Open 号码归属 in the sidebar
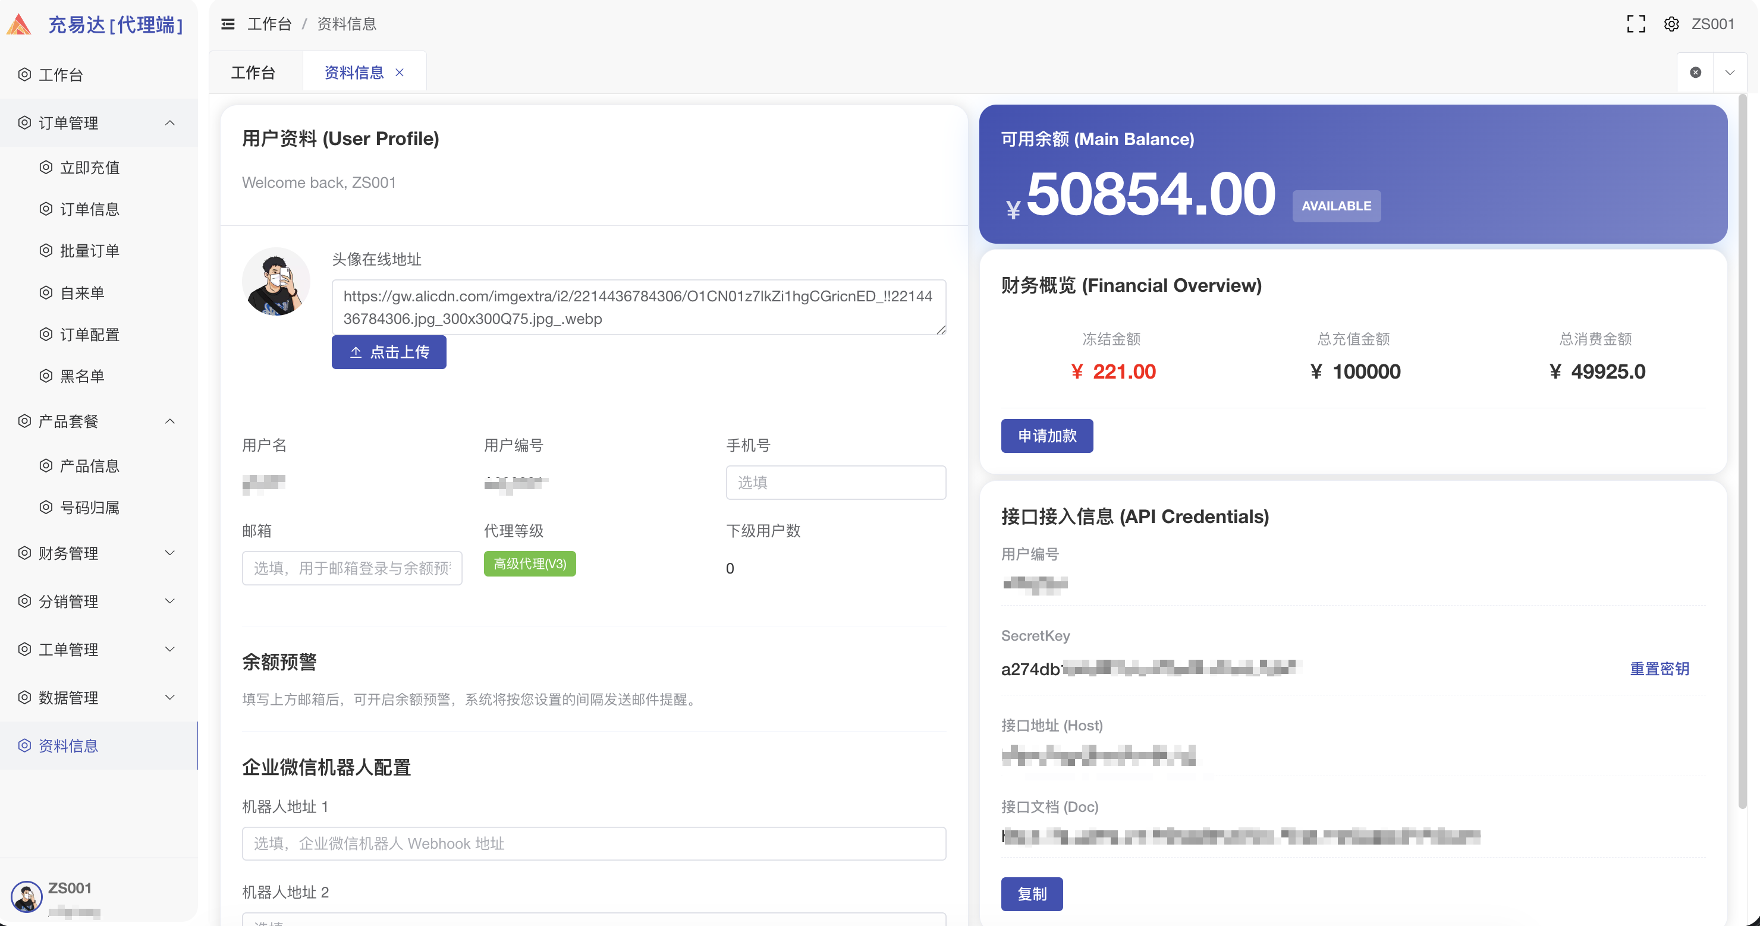 (x=99, y=508)
